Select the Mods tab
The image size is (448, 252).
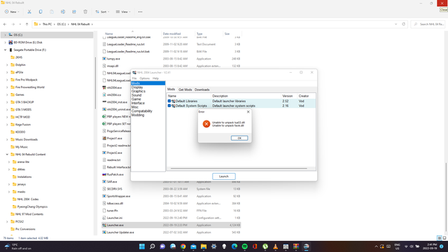(171, 90)
